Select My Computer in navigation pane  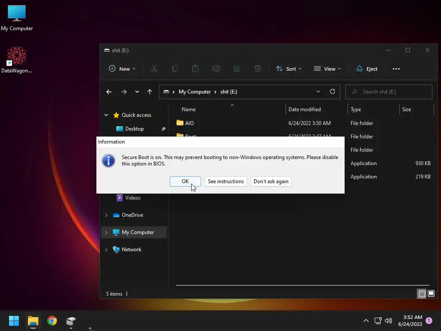tap(137, 232)
